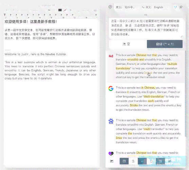Click the picture icon at bottom-left of panel
189x170 pixels.
[112, 161]
